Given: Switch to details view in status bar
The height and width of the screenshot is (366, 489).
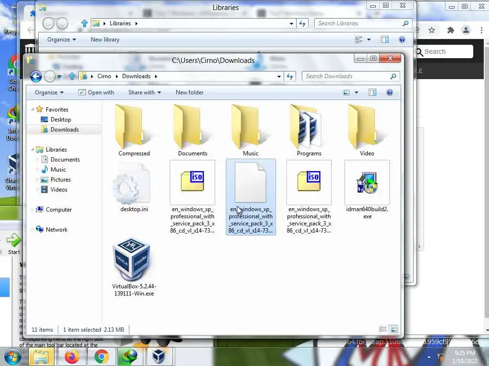Looking at the screenshot, I should [383, 329].
